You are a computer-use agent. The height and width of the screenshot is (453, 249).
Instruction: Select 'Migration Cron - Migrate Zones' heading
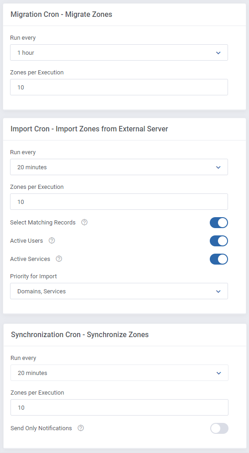(x=61, y=15)
